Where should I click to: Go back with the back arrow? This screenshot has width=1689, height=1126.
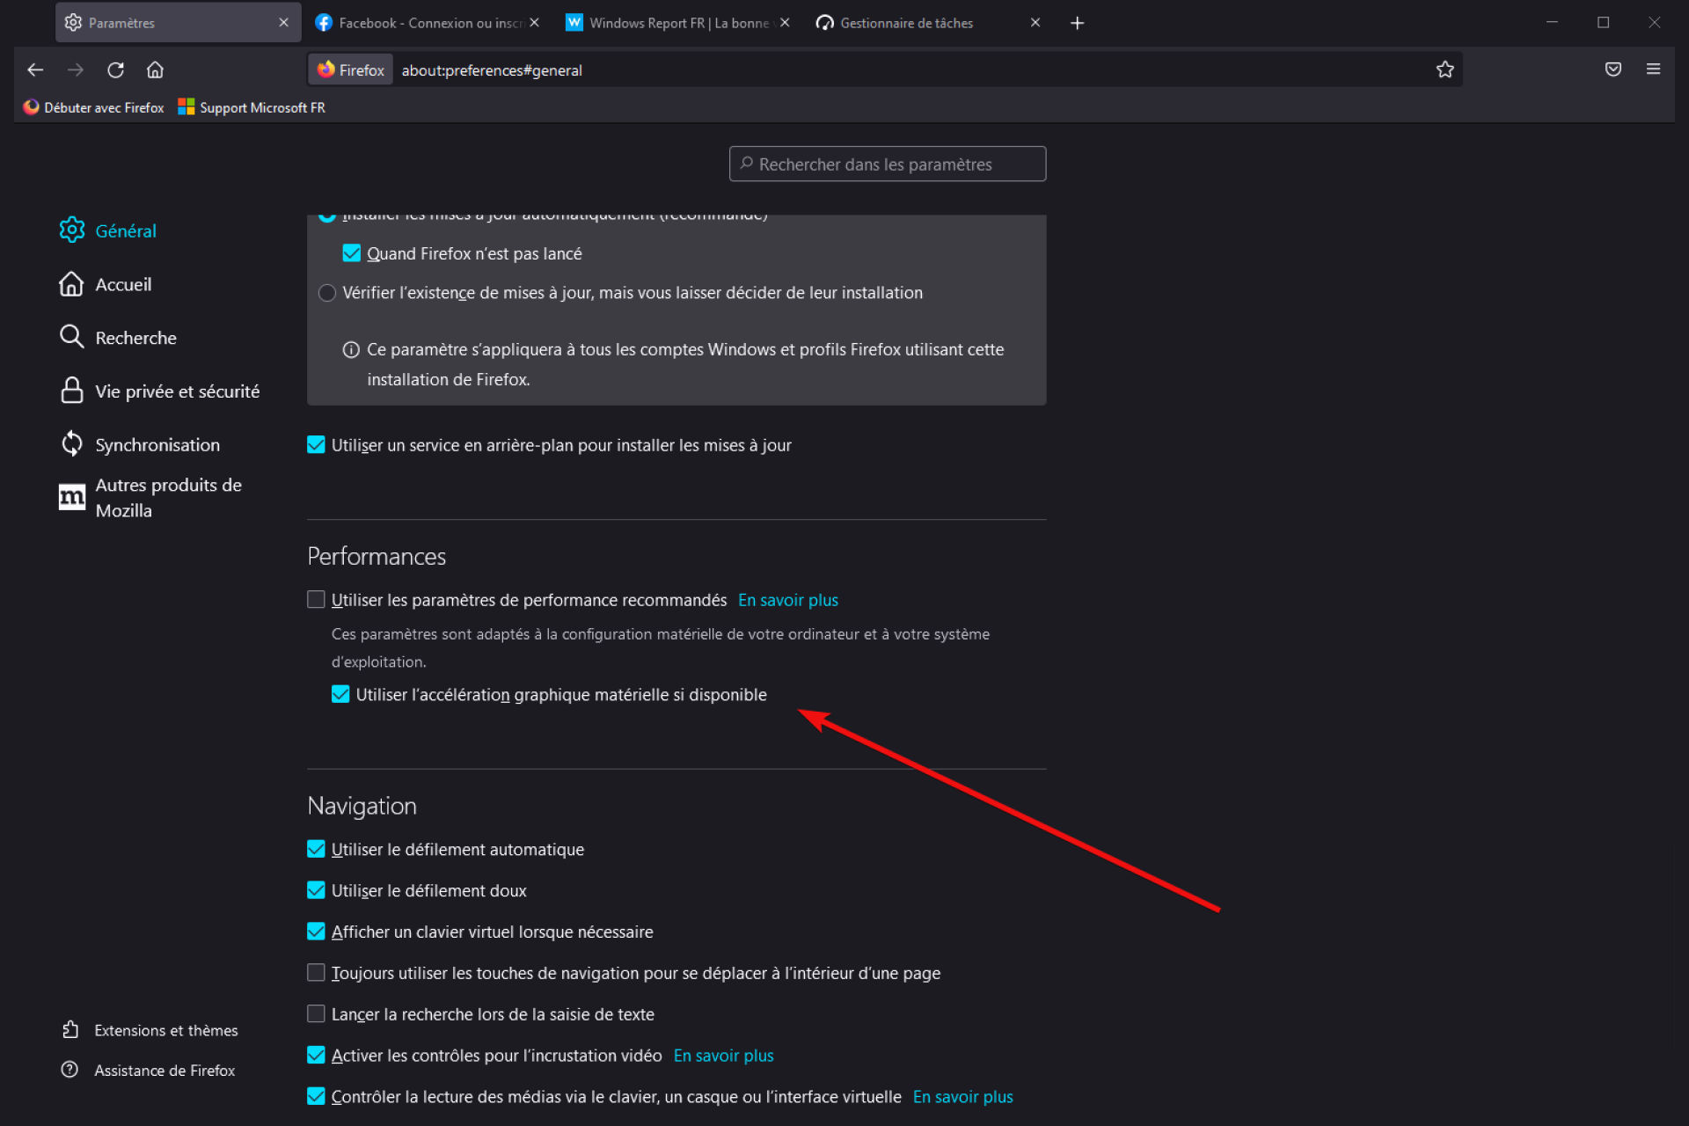click(35, 69)
